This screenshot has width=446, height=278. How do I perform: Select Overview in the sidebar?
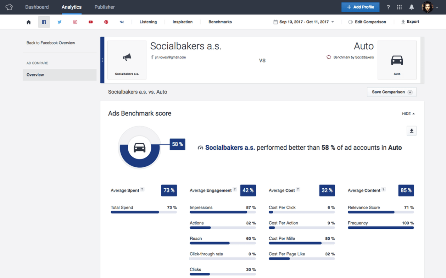tap(60, 75)
